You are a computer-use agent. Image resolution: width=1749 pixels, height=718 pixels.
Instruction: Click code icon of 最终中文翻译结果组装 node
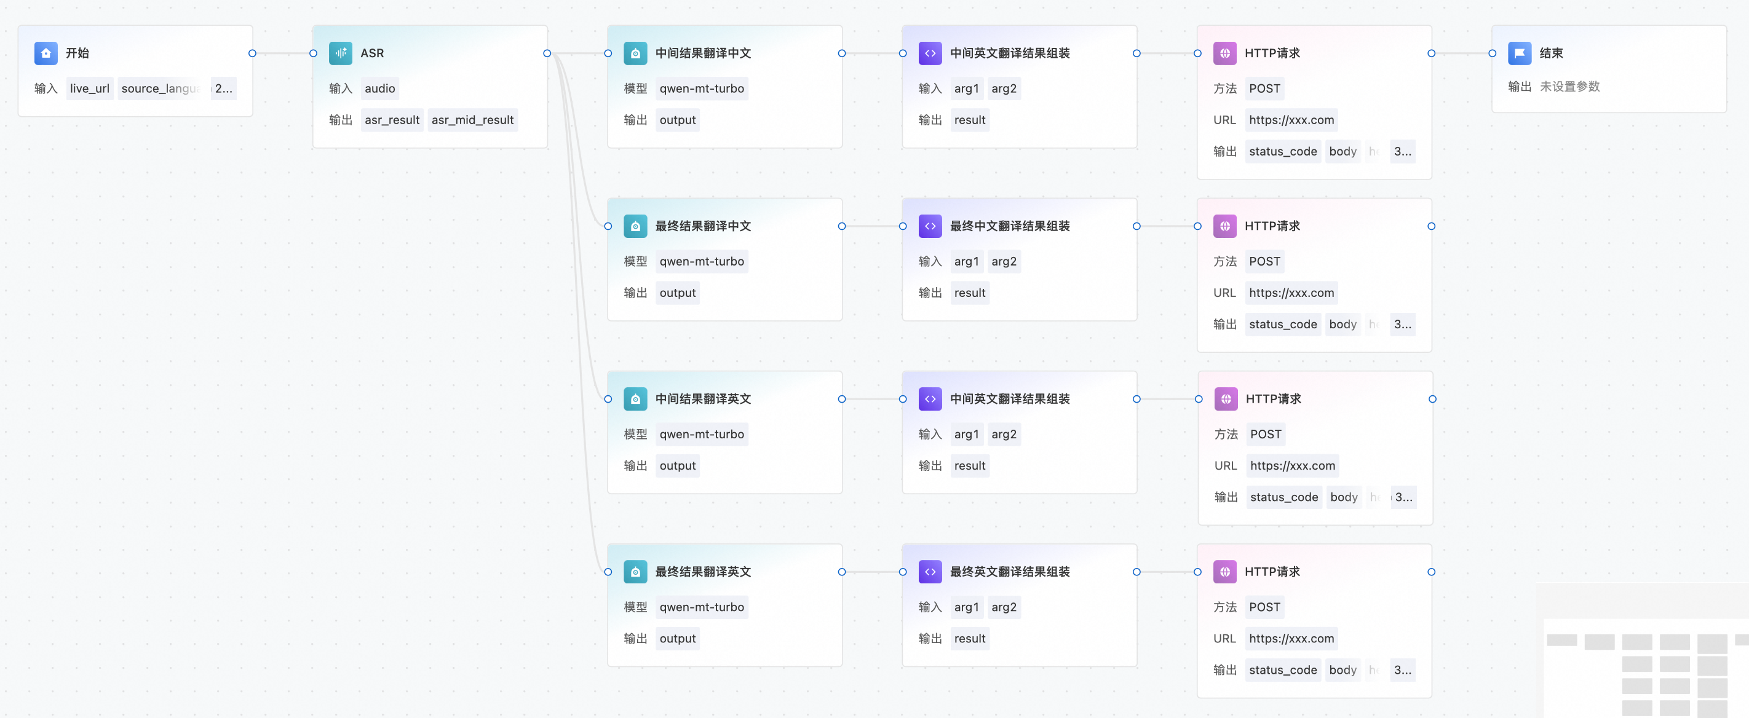point(929,226)
